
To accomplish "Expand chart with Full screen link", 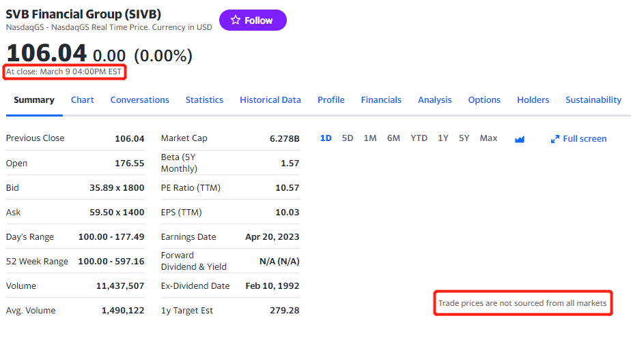I will tap(578, 139).
